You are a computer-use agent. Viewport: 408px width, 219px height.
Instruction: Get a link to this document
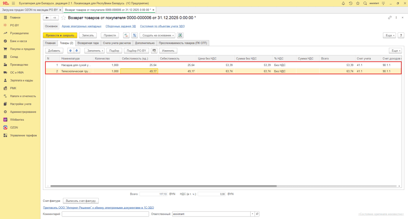point(390,18)
